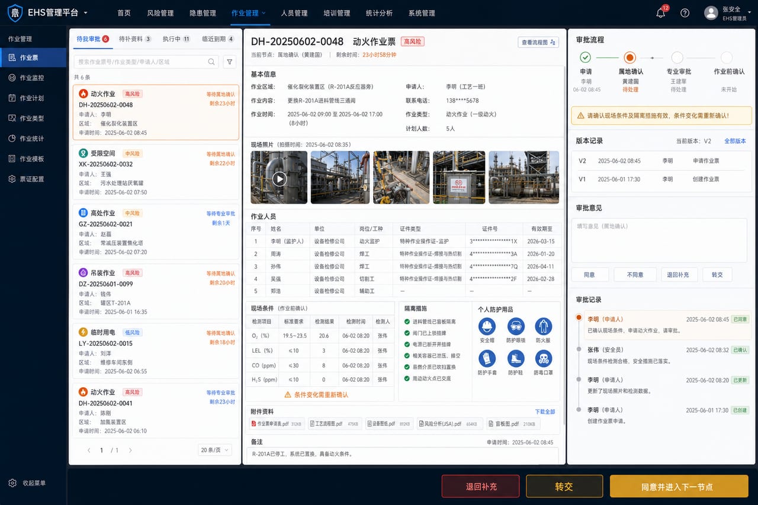The height and width of the screenshot is (505, 758).
Task: Click 收起菜单 gear icon
Action: (12, 483)
